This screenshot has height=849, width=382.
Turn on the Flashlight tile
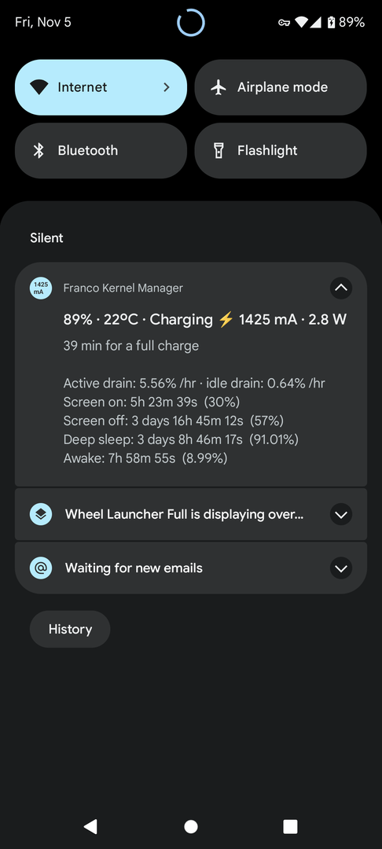point(281,150)
